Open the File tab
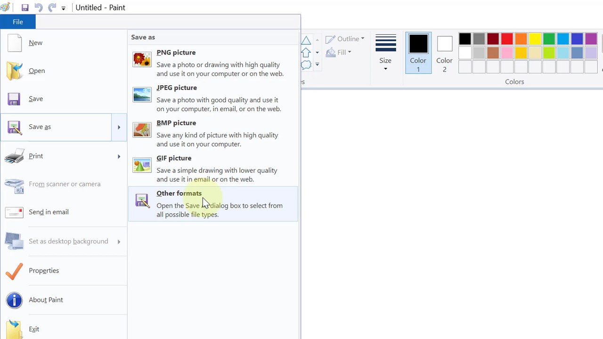The width and height of the screenshot is (603, 339). (x=18, y=22)
